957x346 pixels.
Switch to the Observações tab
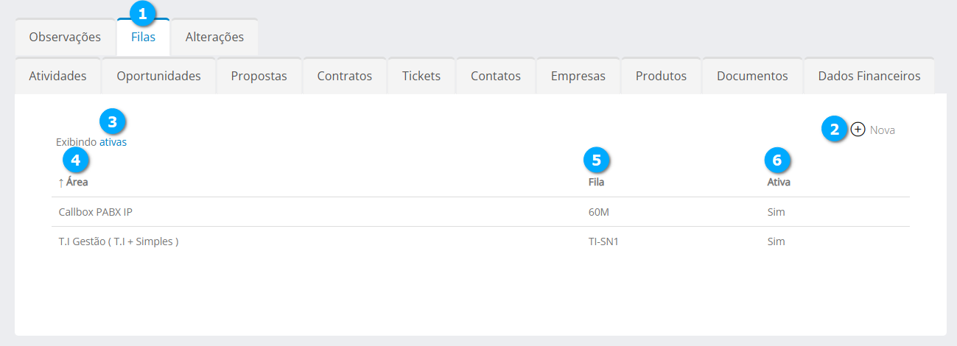pyautogui.click(x=65, y=37)
